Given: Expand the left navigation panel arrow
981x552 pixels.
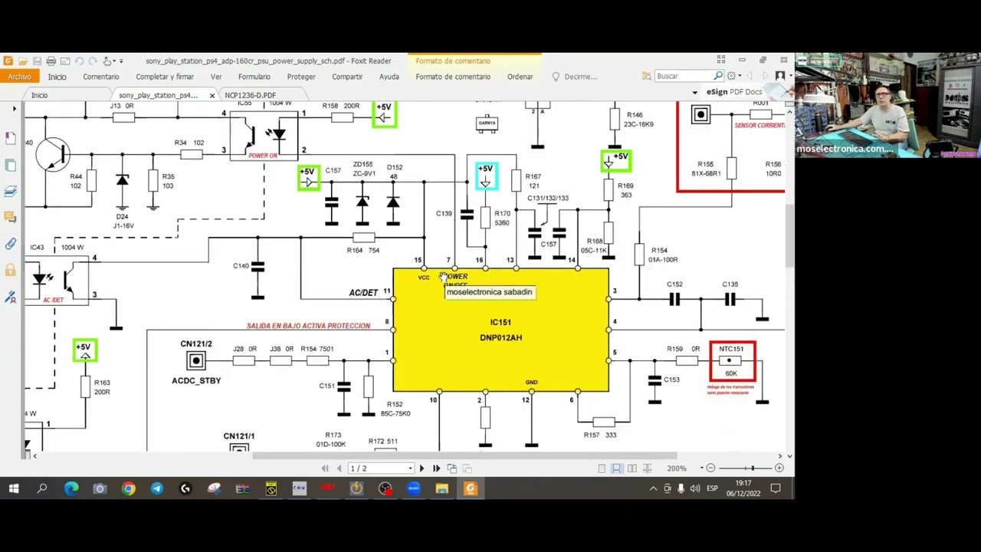Looking at the screenshot, I should pos(14,109).
